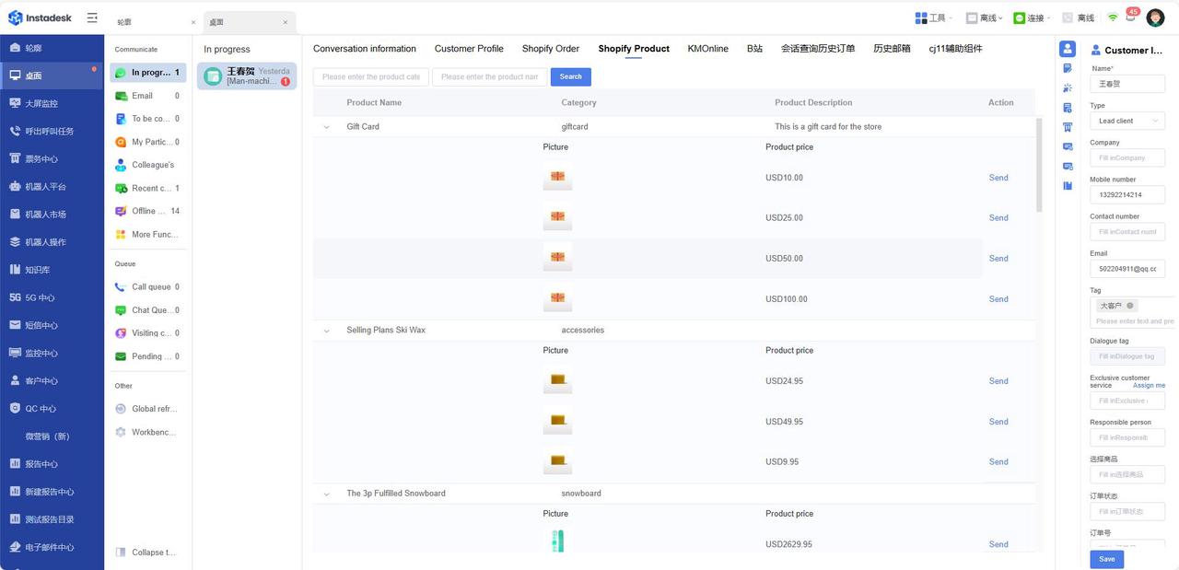Switch to the Customer Profile tab

point(469,49)
